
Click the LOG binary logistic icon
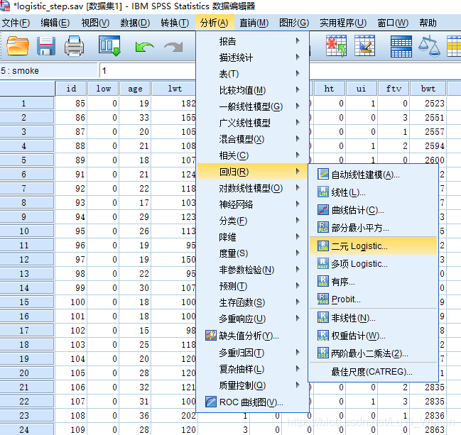tap(322, 246)
